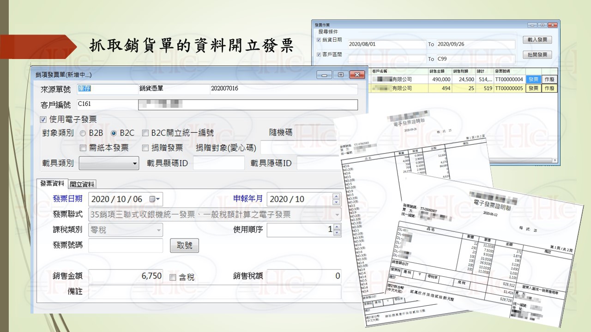Image resolution: width=591 pixels, height=332 pixels.
Task: Click 發票 button in TT00000005 row
Action: 533,89
